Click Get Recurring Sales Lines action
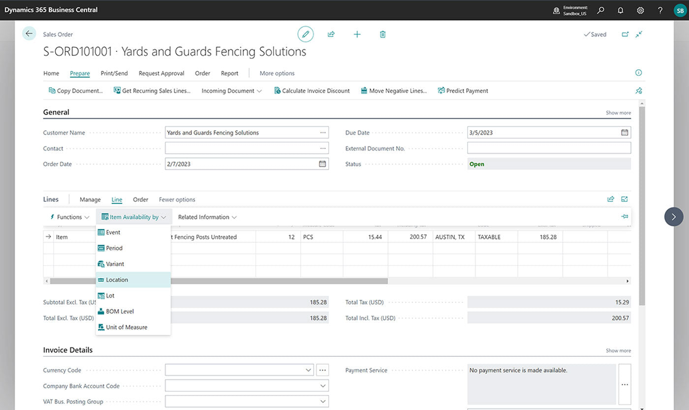 [x=152, y=91]
